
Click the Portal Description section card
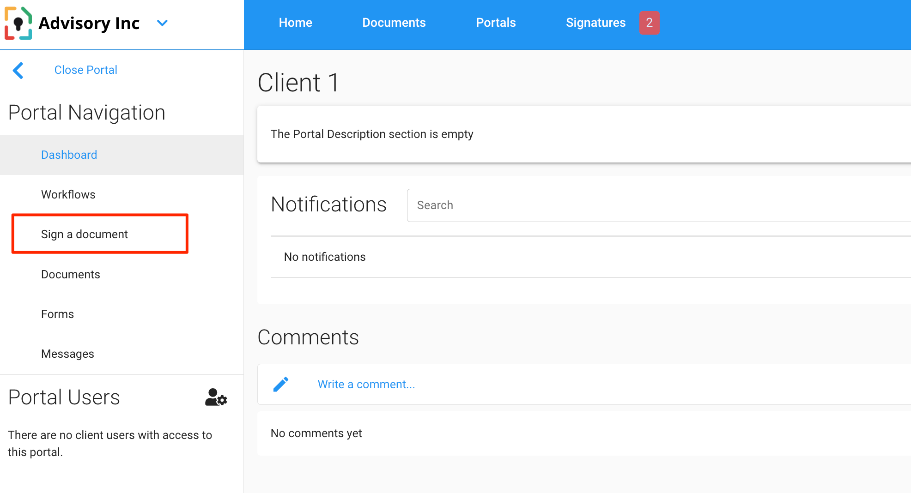click(x=582, y=134)
